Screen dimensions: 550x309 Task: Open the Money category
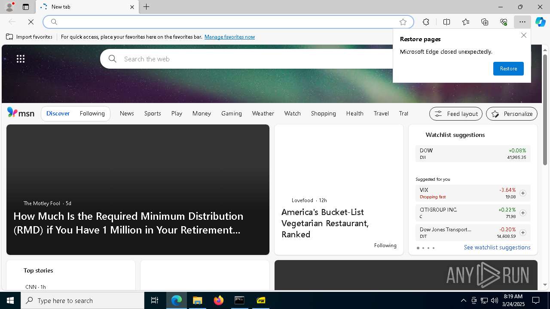pyautogui.click(x=202, y=113)
